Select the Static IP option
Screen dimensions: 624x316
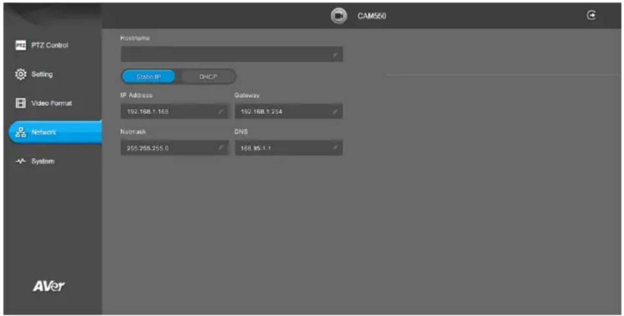[149, 77]
